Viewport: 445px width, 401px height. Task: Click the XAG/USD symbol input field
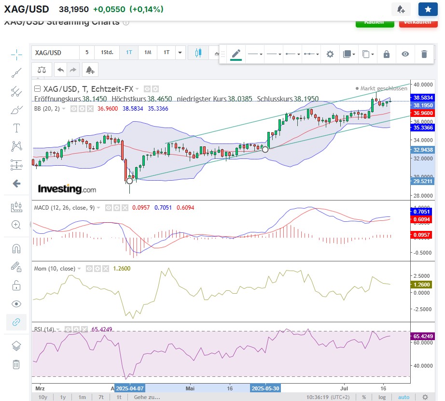point(56,53)
